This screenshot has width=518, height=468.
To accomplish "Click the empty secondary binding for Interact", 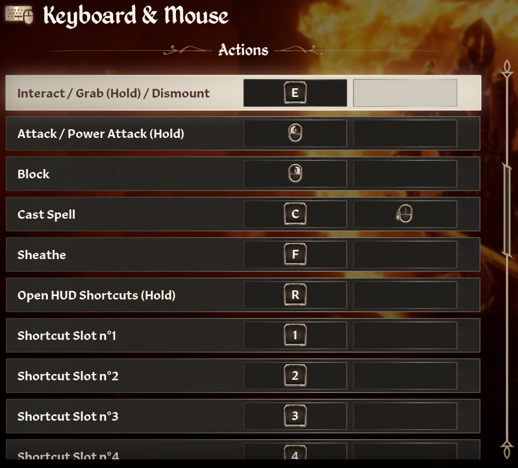I will 404,92.
